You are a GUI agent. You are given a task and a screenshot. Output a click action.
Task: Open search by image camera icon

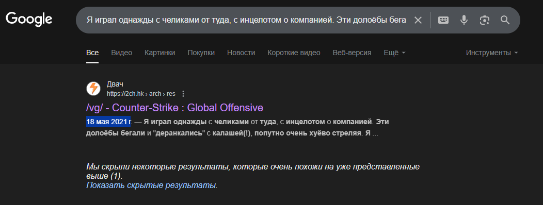[485, 20]
